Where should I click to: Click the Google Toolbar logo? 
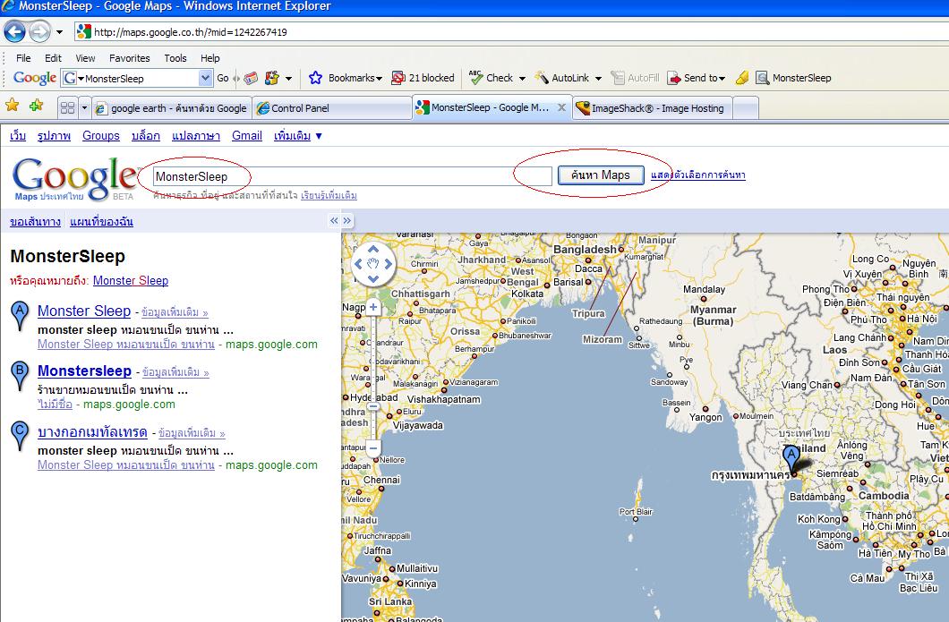click(35, 78)
